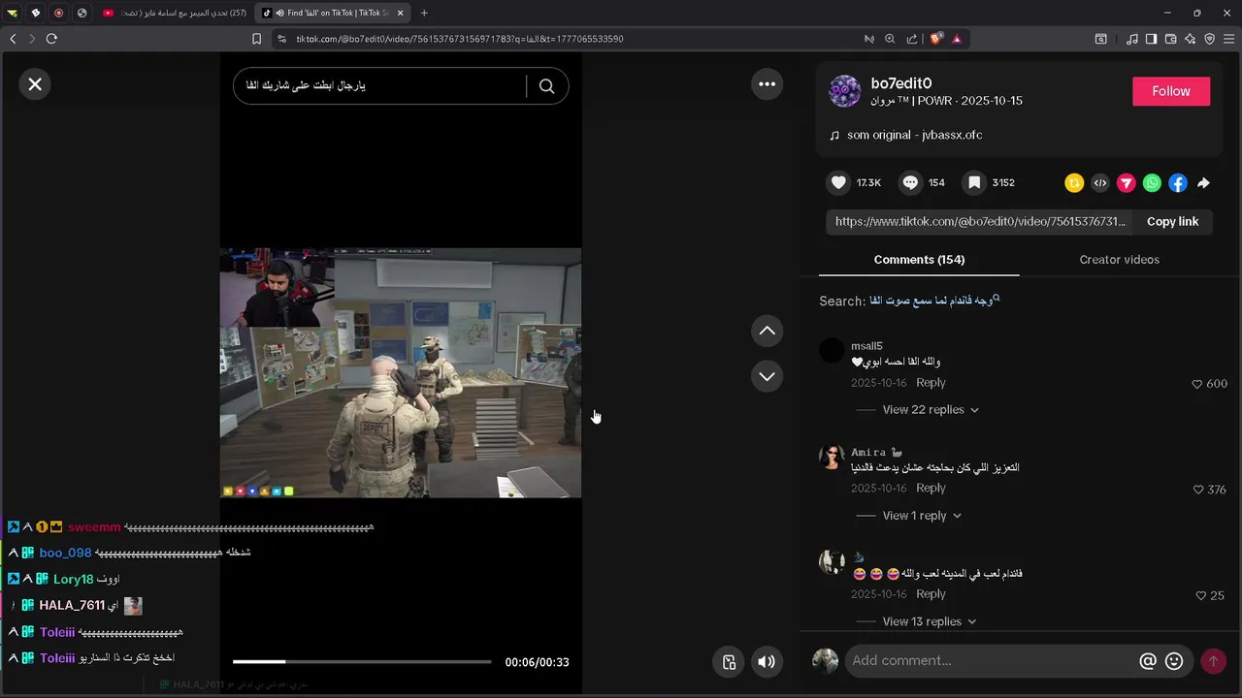Image resolution: width=1242 pixels, height=698 pixels.
Task: Like the msall5 comment with 600 likes
Action: point(1197,384)
